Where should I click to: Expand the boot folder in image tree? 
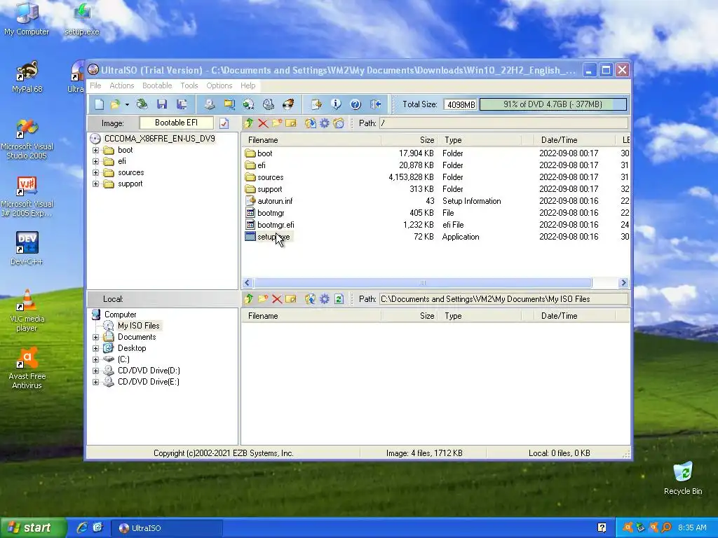(x=95, y=150)
